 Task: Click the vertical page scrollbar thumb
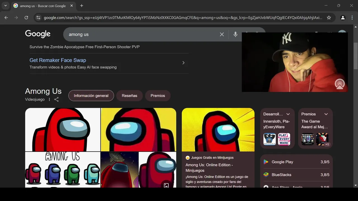pyautogui.click(x=355, y=56)
